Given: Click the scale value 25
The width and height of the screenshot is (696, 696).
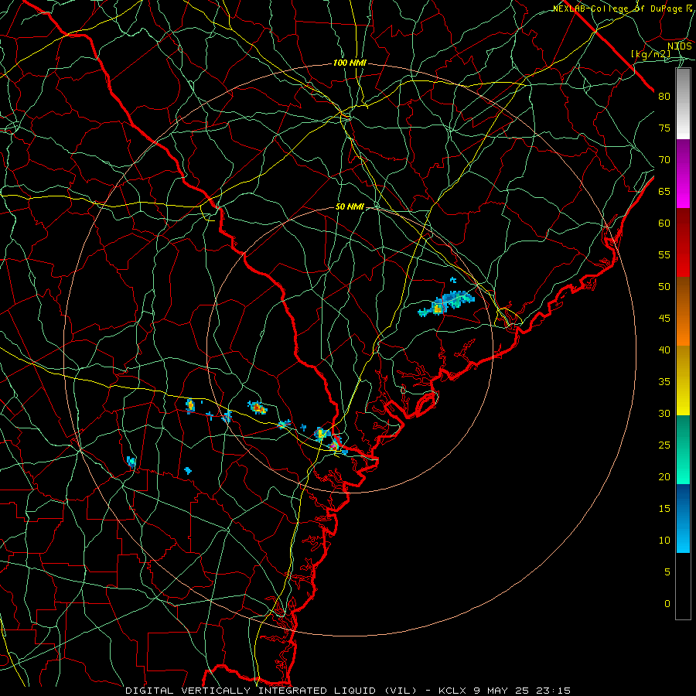Looking at the screenshot, I should pyautogui.click(x=664, y=445).
